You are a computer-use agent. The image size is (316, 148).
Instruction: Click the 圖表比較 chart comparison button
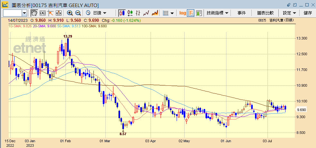[265, 13]
